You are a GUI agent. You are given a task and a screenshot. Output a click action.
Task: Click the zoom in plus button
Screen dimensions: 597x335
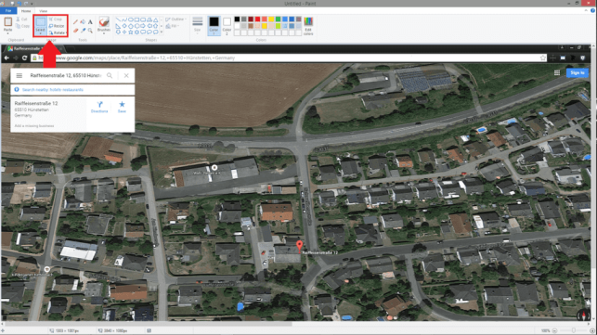(x=592, y=330)
